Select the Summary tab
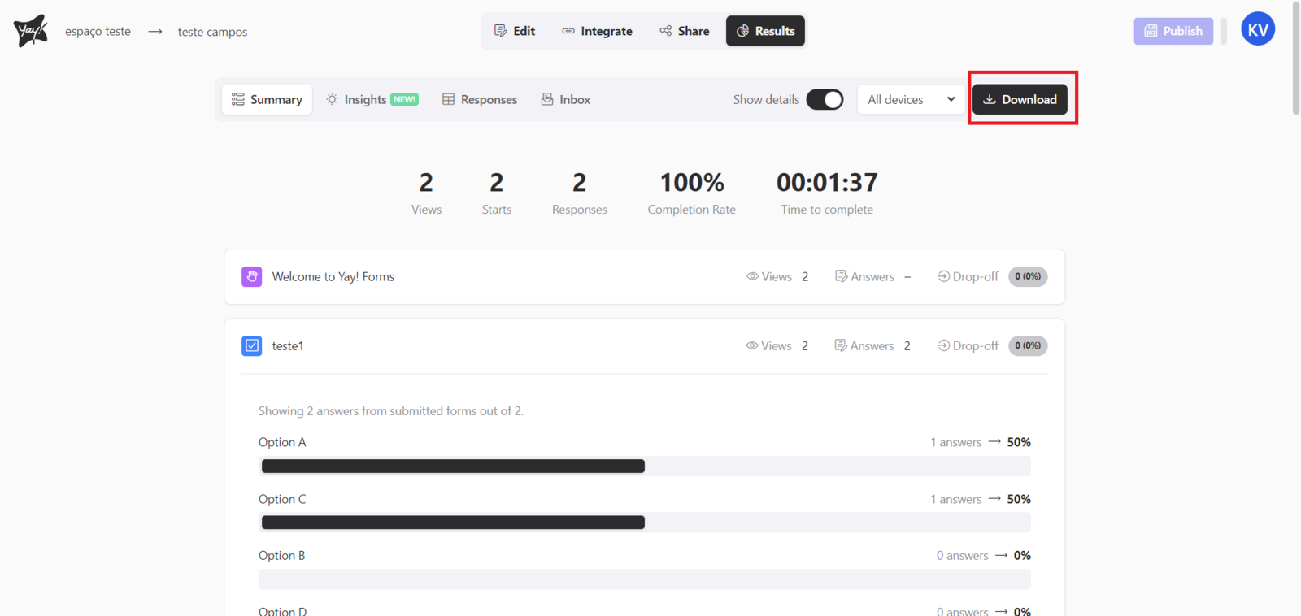 [x=267, y=100]
